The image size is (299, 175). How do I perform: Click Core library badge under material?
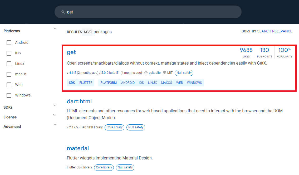pos(104,167)
